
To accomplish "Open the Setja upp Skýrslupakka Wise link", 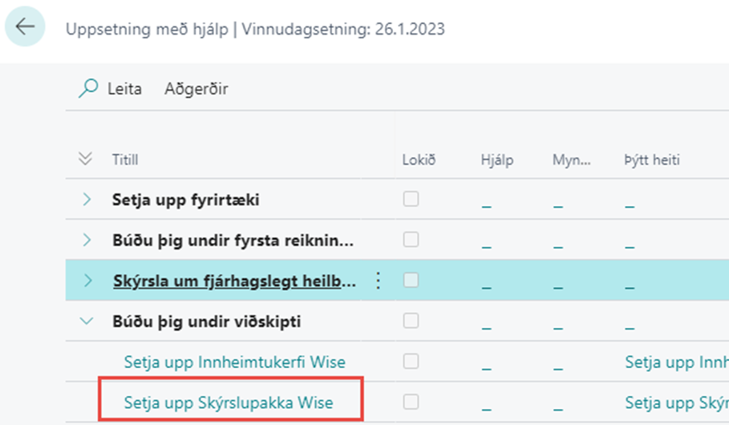I will click(x=228, y=402).
